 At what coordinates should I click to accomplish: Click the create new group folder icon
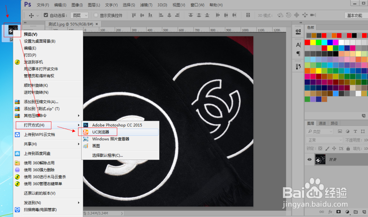(x=355, y=212)
